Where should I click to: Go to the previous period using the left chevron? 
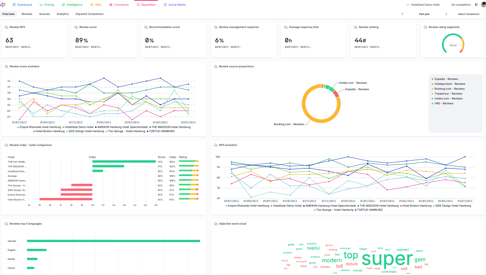[402, 14]
